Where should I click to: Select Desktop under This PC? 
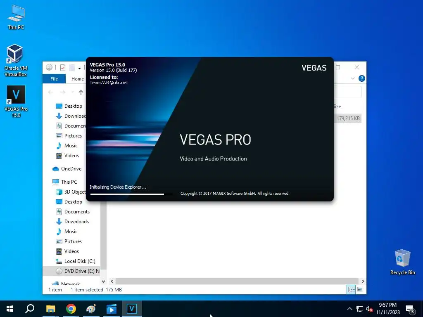tap(69, 201)
